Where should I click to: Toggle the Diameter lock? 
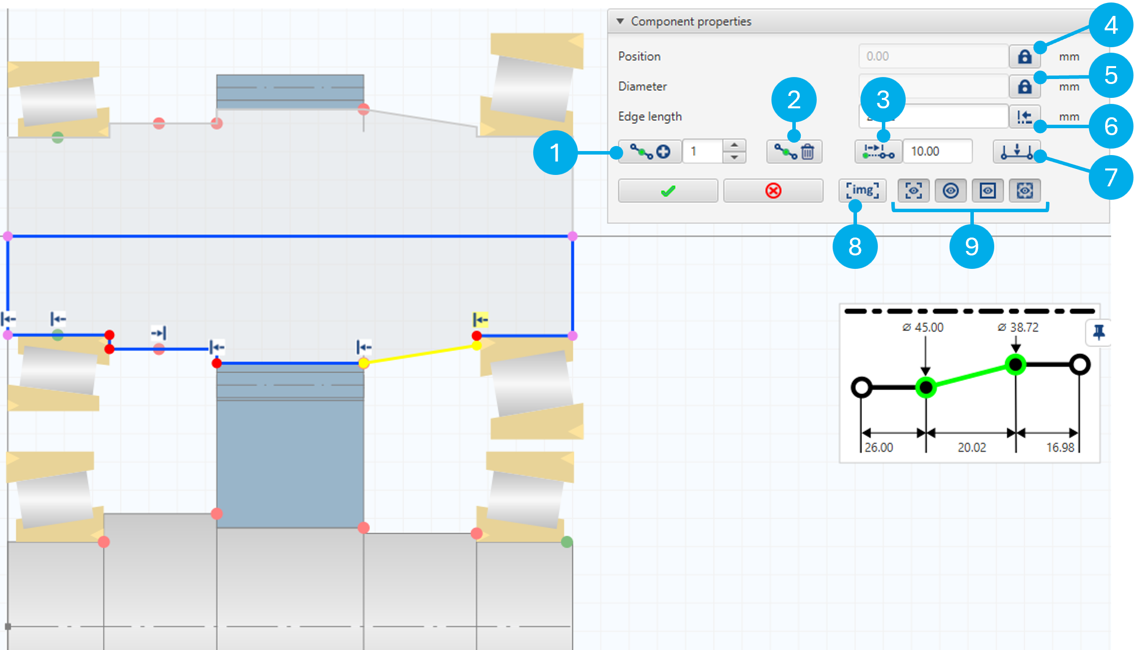click(x=1024, y=87)
